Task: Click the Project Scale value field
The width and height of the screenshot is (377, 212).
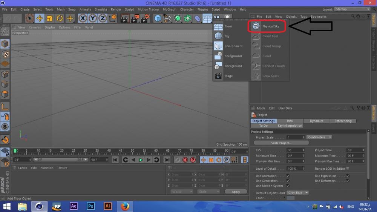Action: (296, 137)
